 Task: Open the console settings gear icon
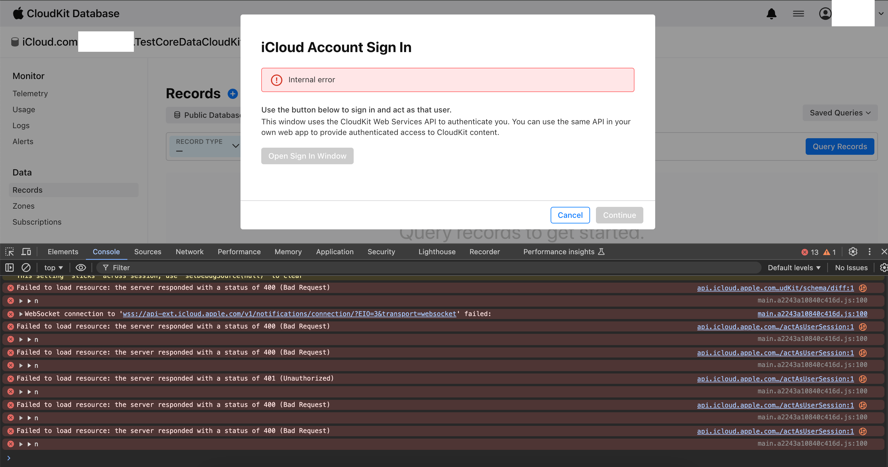884,268
